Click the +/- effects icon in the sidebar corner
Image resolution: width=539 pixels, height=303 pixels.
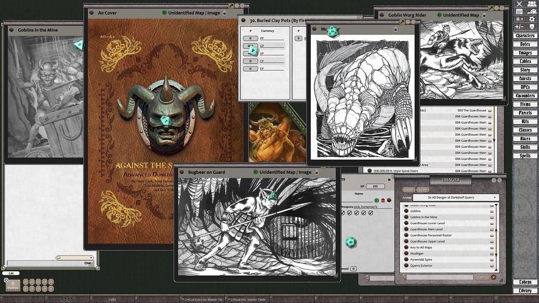(x=519, y=27)
